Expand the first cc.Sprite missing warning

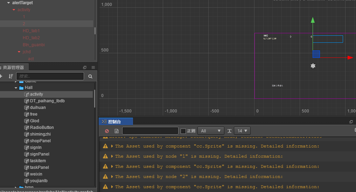[112, 146]
